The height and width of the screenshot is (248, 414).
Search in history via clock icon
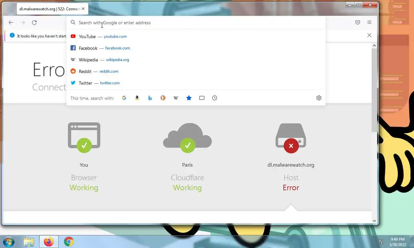click(215, 98)
